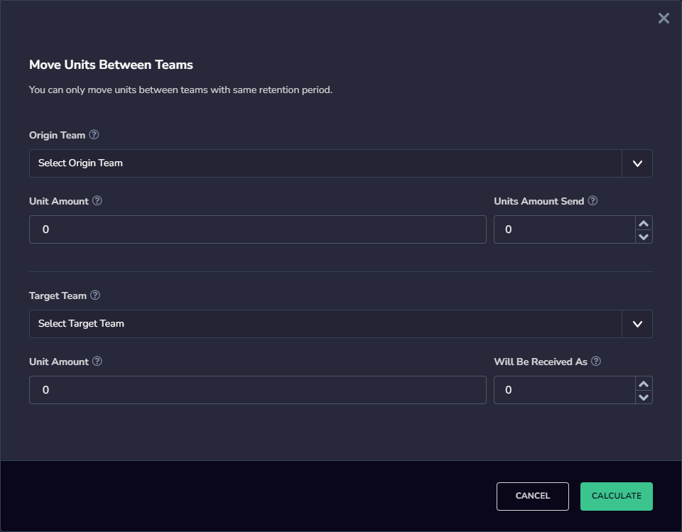Screen dimensions: 682x532
Task: Focus the Units Amount Send number field
Action: tap(565, 229)
